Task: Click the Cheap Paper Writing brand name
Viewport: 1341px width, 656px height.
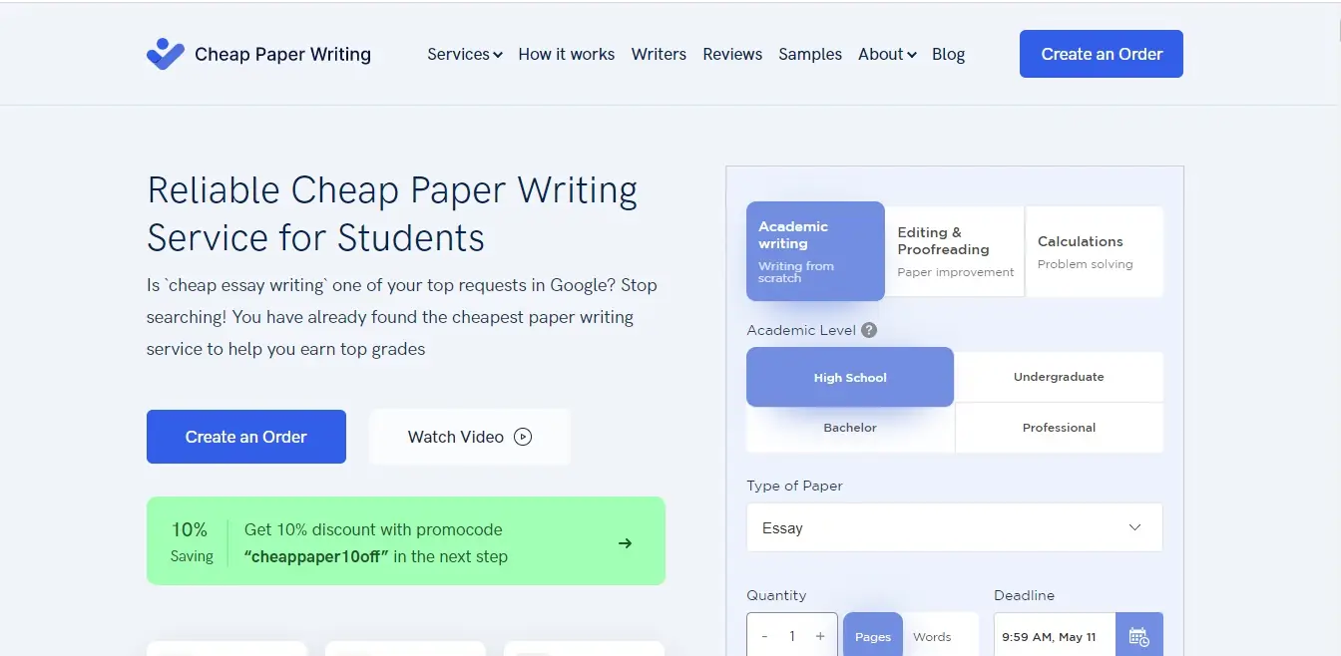Action: coord(282,54)
